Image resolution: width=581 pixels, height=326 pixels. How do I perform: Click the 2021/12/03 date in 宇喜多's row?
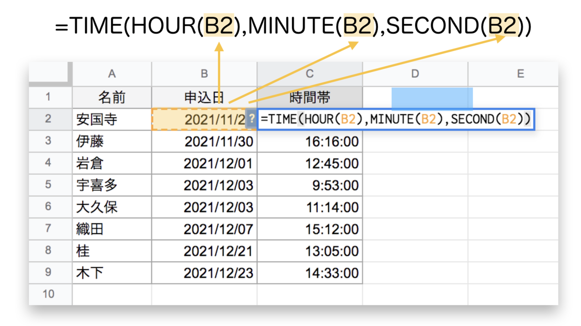pyautogui.click(x=204, y=185)
